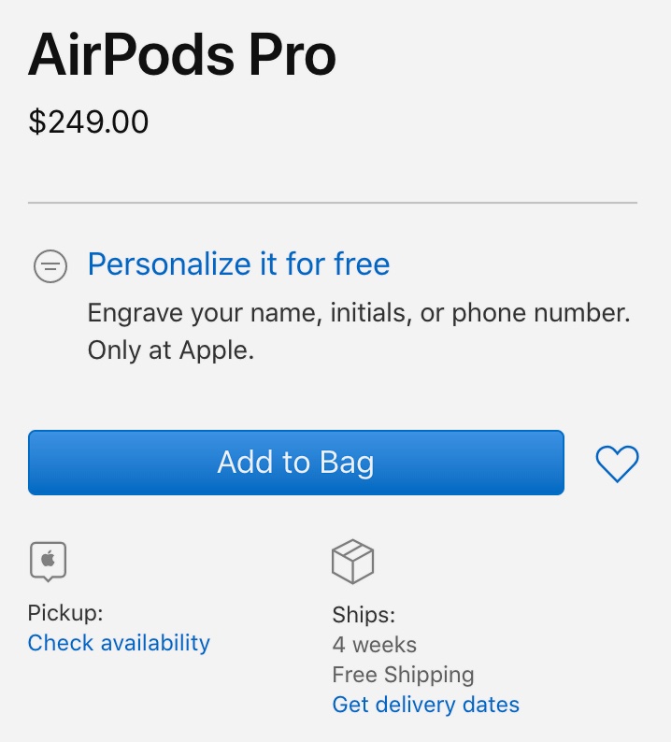Open the Personalize it for free link

pyautogui.click(x=238, y=264)
